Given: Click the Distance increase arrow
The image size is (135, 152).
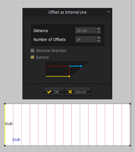Looking at the screenshot, I should [x=99, y=29].
